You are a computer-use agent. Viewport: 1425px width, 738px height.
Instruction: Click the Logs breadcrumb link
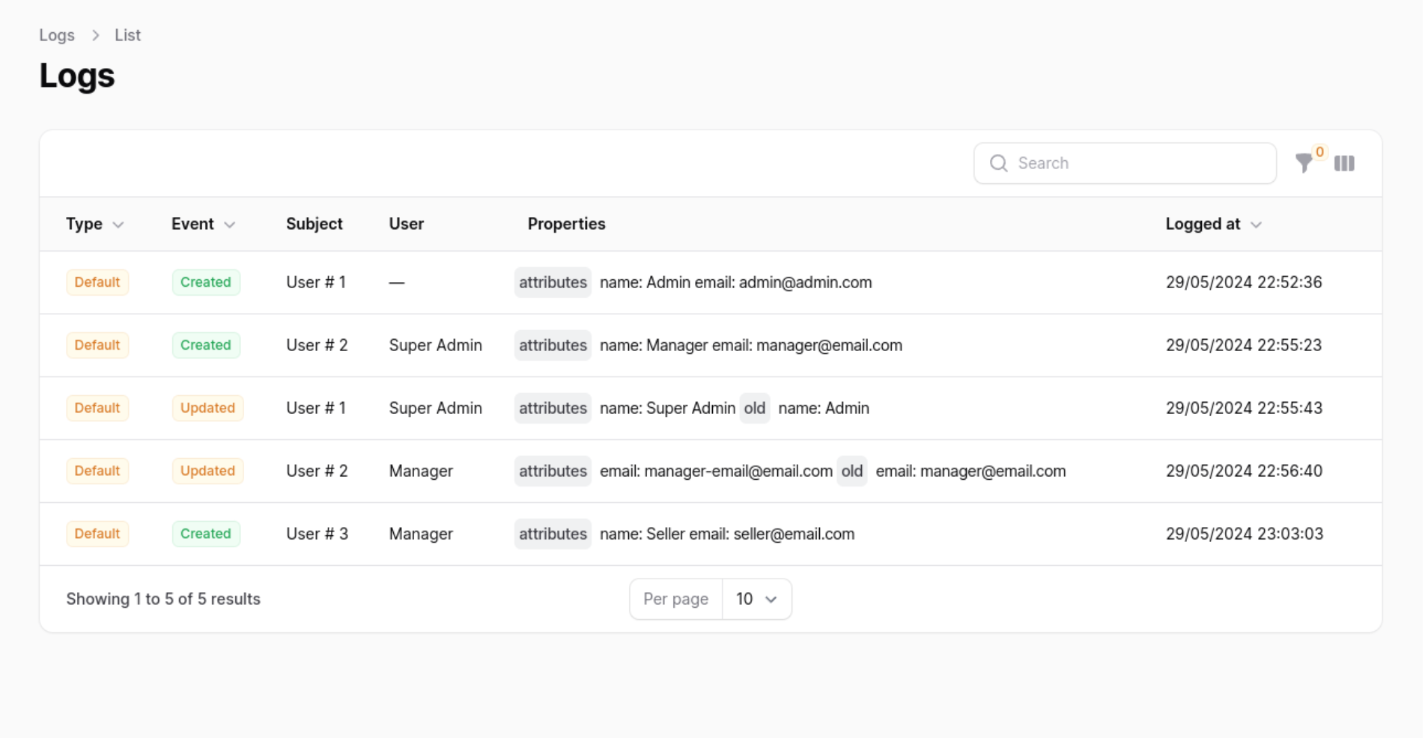(57, 35)
